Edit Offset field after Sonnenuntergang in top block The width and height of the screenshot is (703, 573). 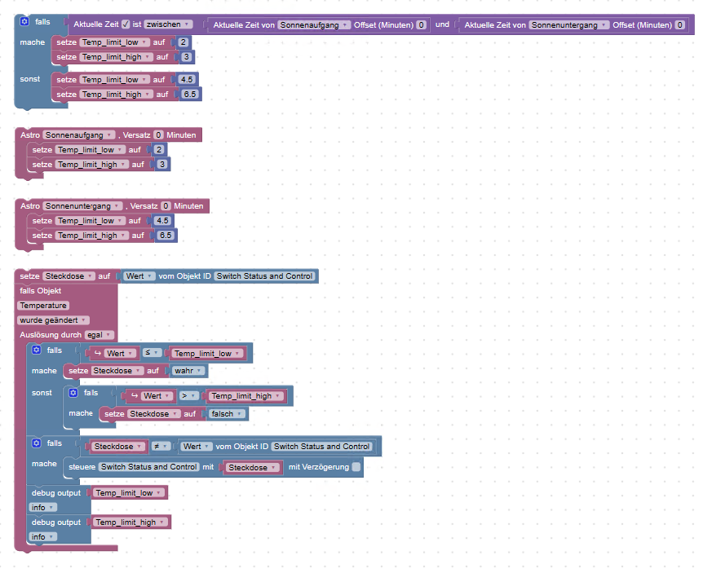click(x=679, y=25)
